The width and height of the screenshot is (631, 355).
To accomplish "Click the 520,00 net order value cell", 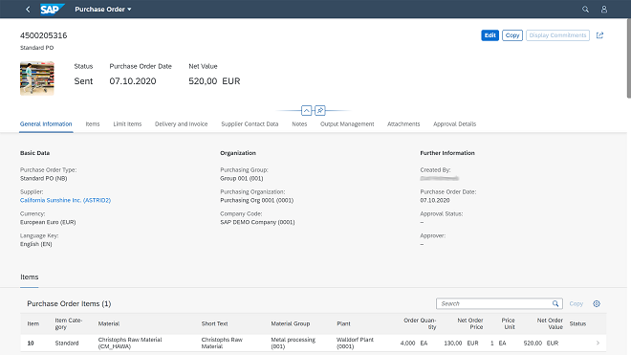I will [x=541, y=343].
